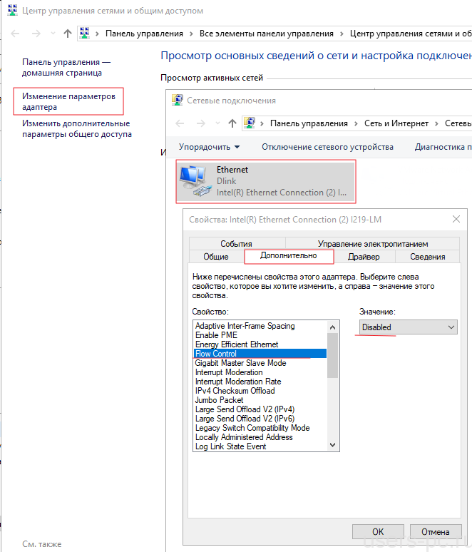
Task: Expand the Упорядочить menu
Action: [x=209, y=147]
